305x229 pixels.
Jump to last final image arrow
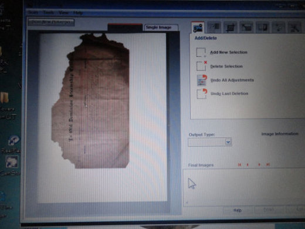268,164
